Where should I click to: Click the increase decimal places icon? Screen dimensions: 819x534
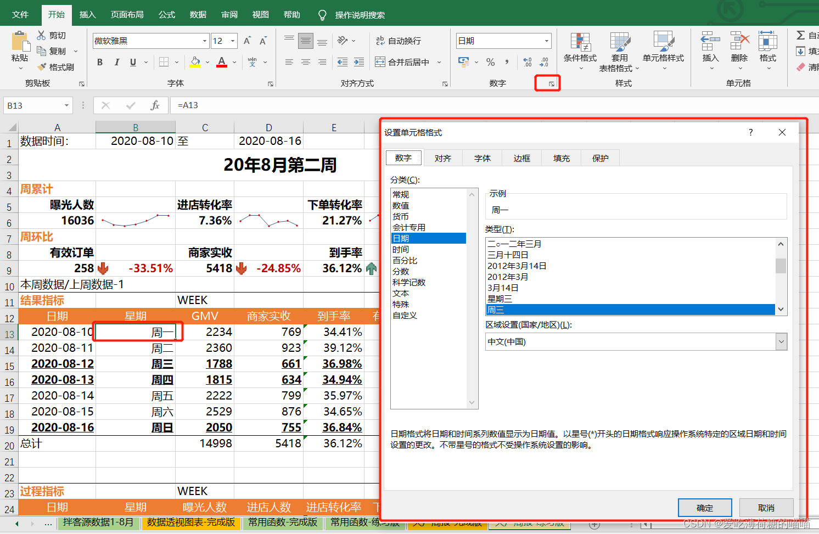pos(528,62)
